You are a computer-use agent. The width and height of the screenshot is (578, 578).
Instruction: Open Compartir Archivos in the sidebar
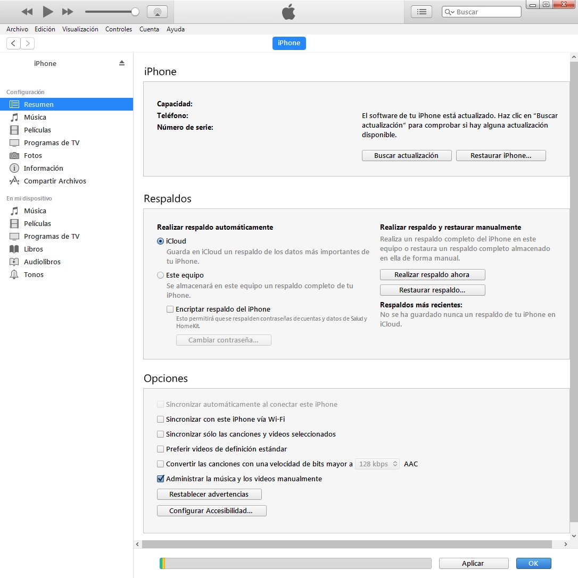point(54,181)
